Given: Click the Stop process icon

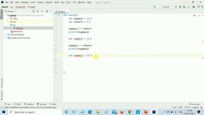Looking at the screenshot, I should (188, 7).
